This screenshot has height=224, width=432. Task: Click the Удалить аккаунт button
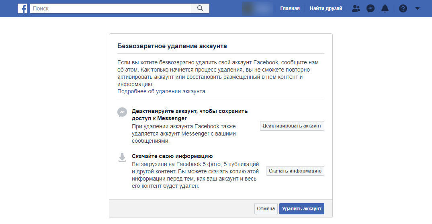[x=302, y=209]
